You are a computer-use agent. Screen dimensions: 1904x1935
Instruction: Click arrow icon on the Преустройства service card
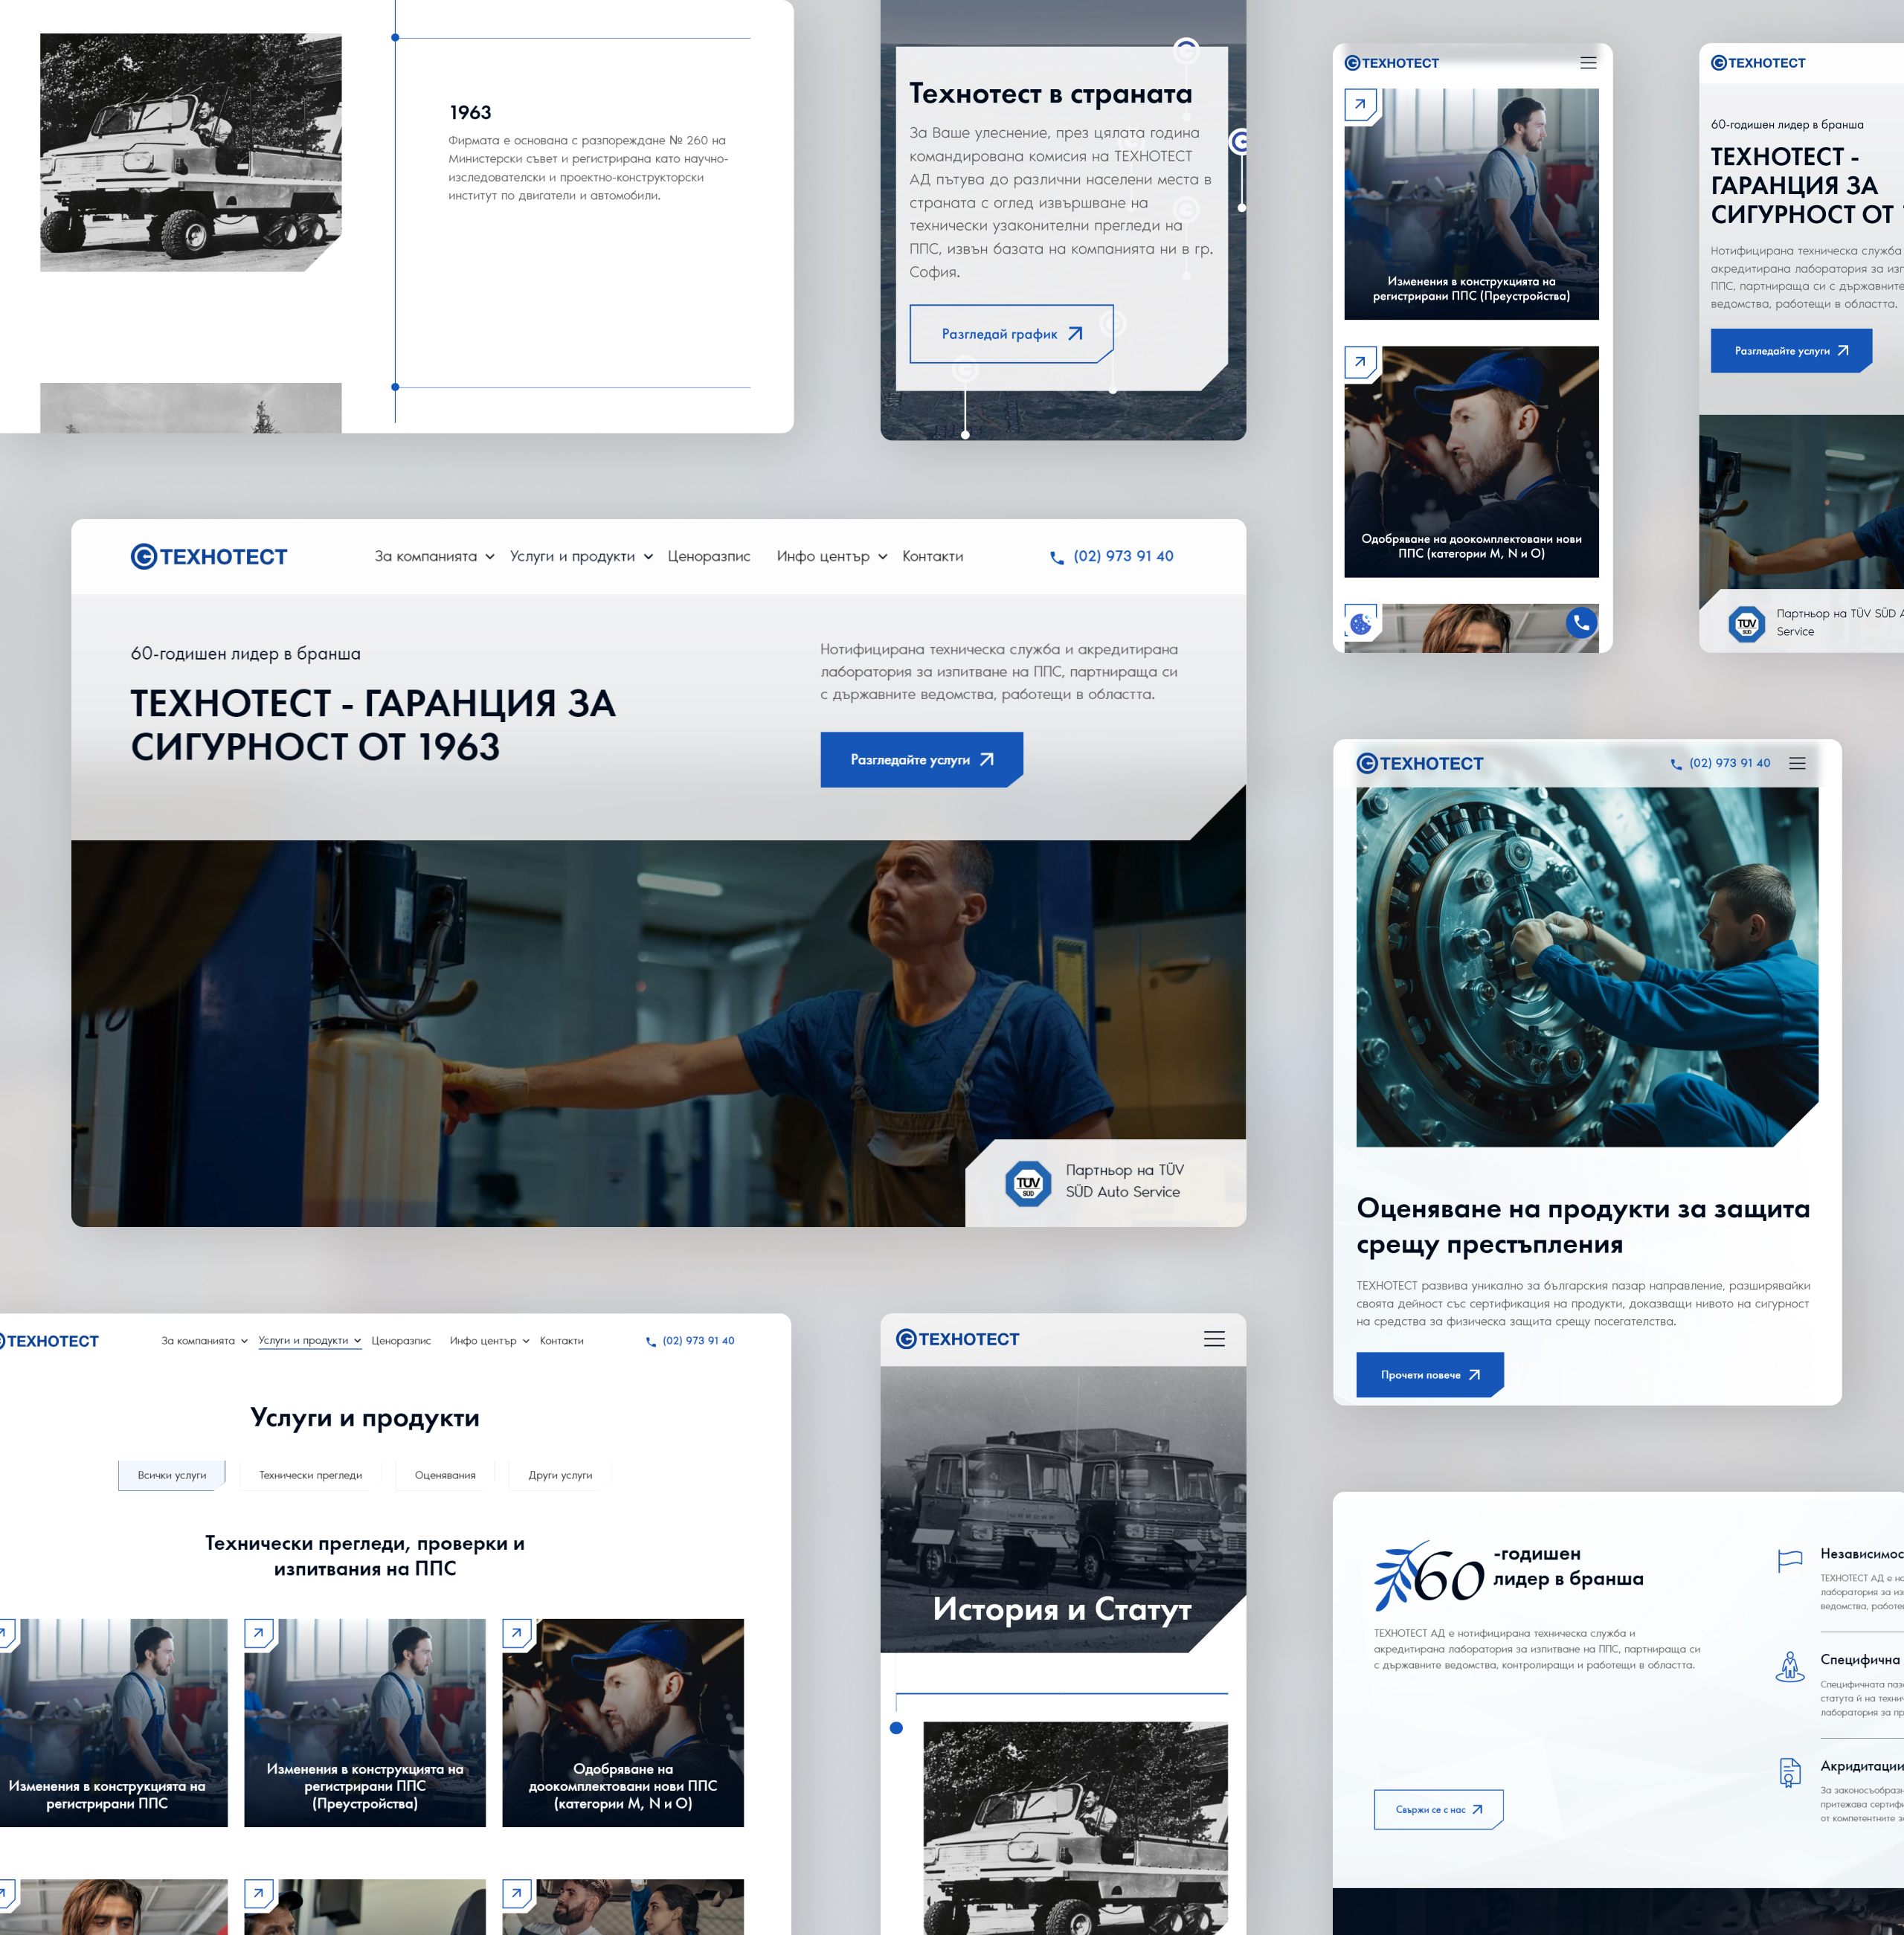point(259,1634)
